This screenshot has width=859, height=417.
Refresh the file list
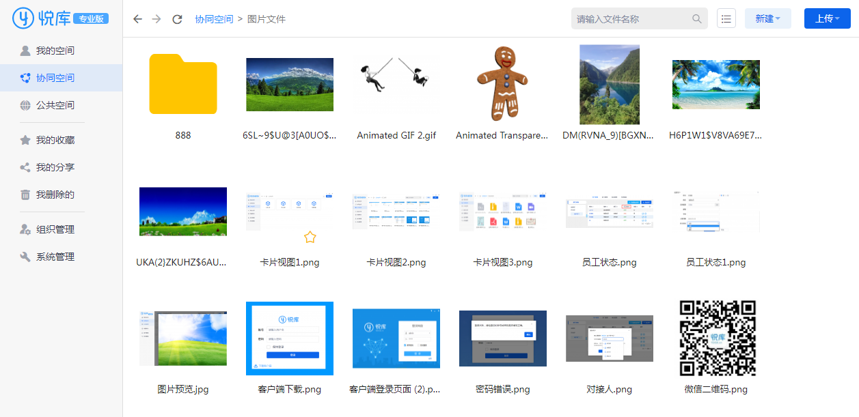pos(177,19)
